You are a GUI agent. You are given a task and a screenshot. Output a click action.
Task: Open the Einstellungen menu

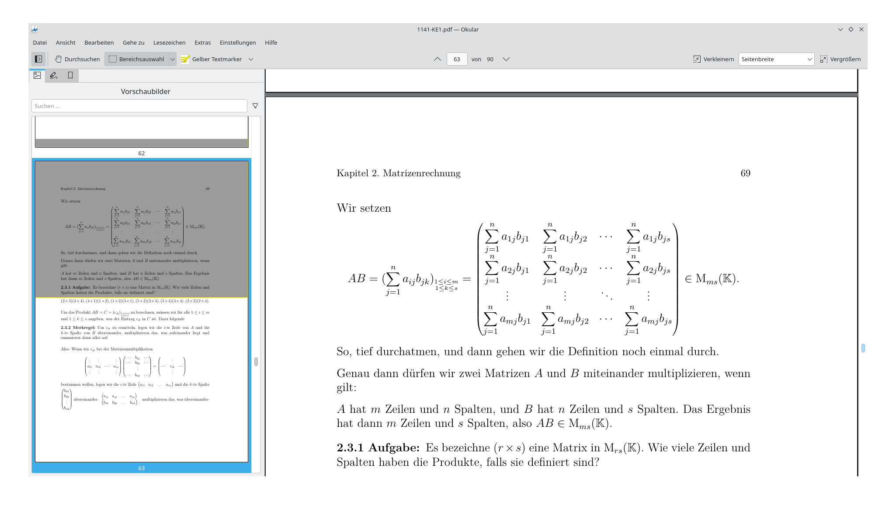(238, 42)
